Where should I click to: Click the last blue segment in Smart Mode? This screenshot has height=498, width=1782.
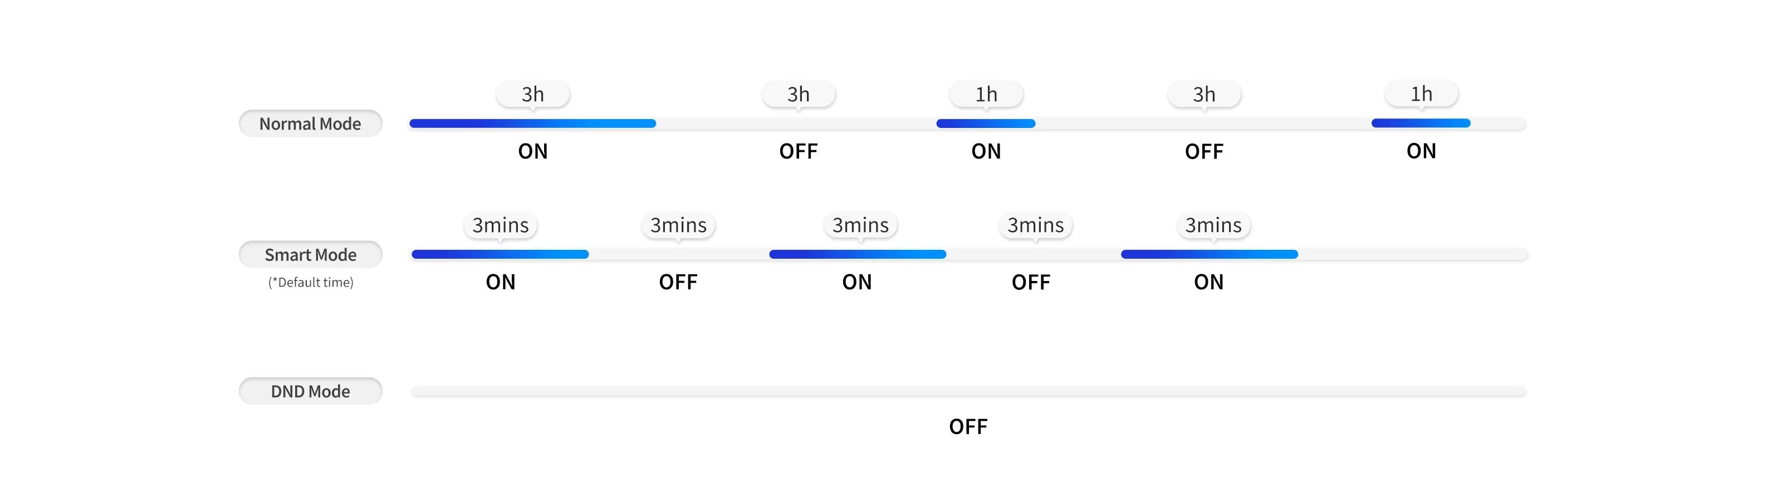(1209, 254)
